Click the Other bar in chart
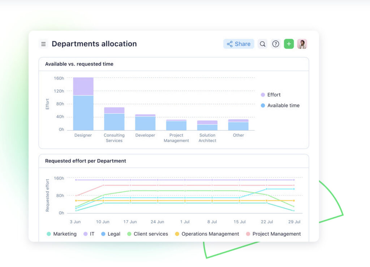This screenshot has width=370, height=267. pos(238,125)
